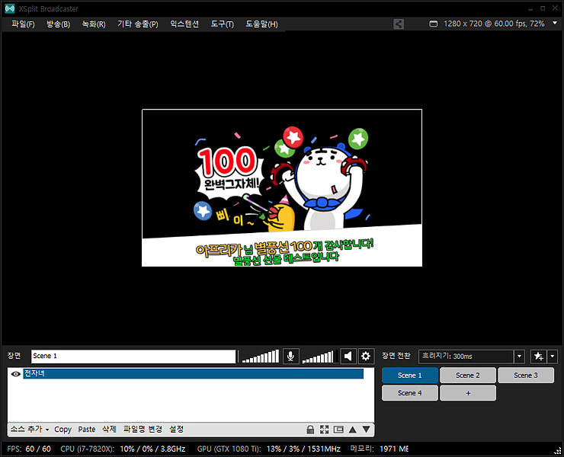The height and width of the screenshot is (457, 564).
Task: Open audio settings gear icon
Action: (366, 356)
